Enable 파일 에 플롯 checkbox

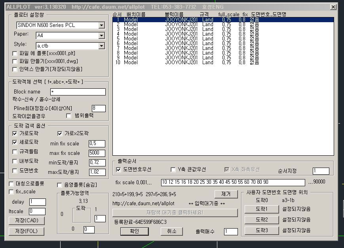tap(15, 53)
